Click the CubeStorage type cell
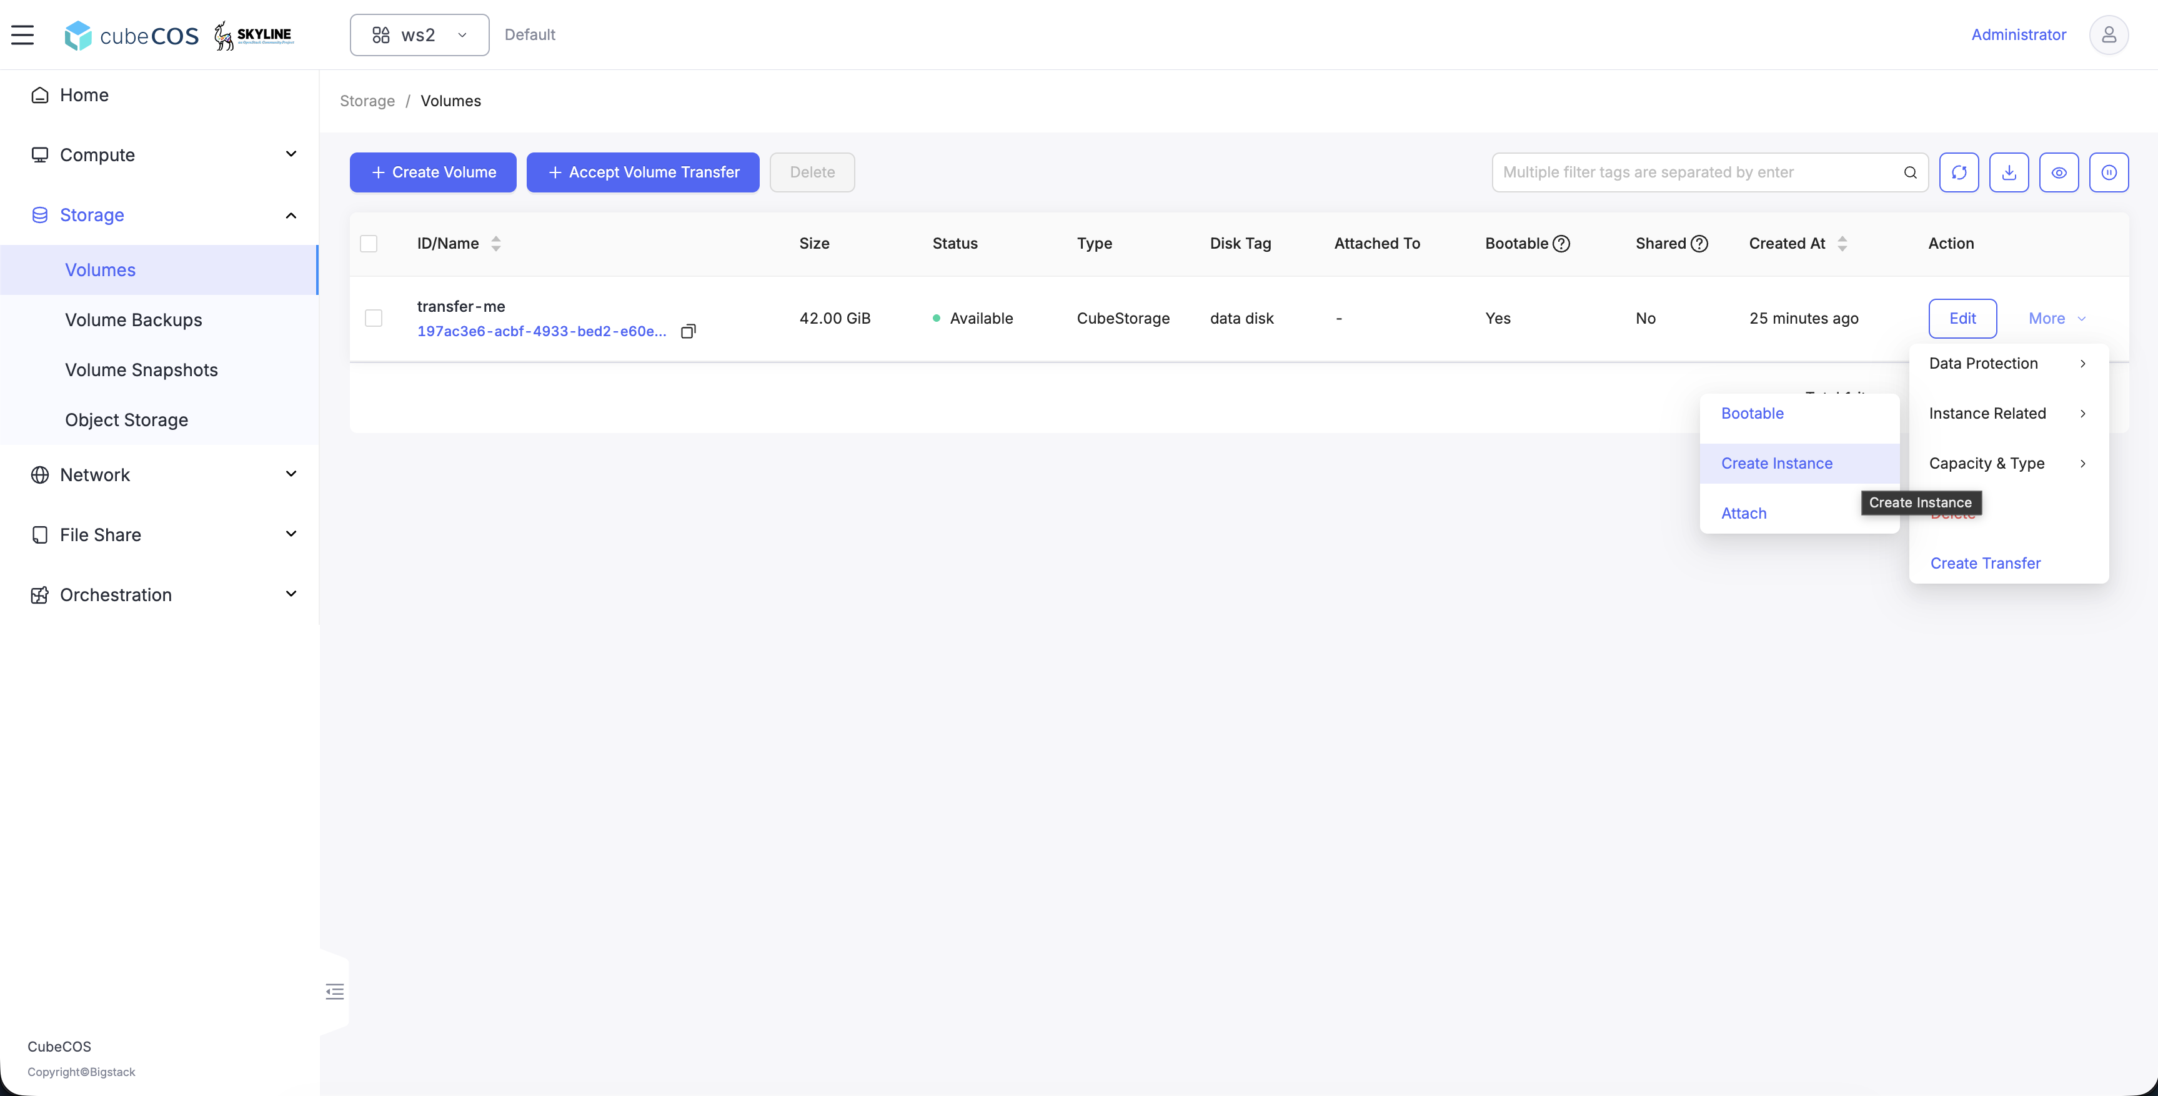This screenshot has height=1096, width=2158. [1123, 319]
